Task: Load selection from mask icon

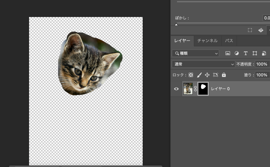Action: coord(250,30)
